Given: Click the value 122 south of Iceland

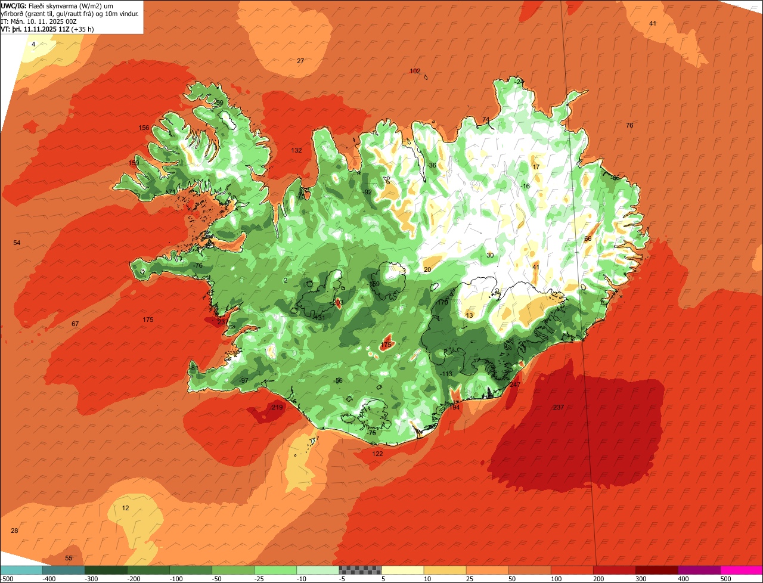Looking at the screenshot, I should pyautogui.click(x=377, y=454).
